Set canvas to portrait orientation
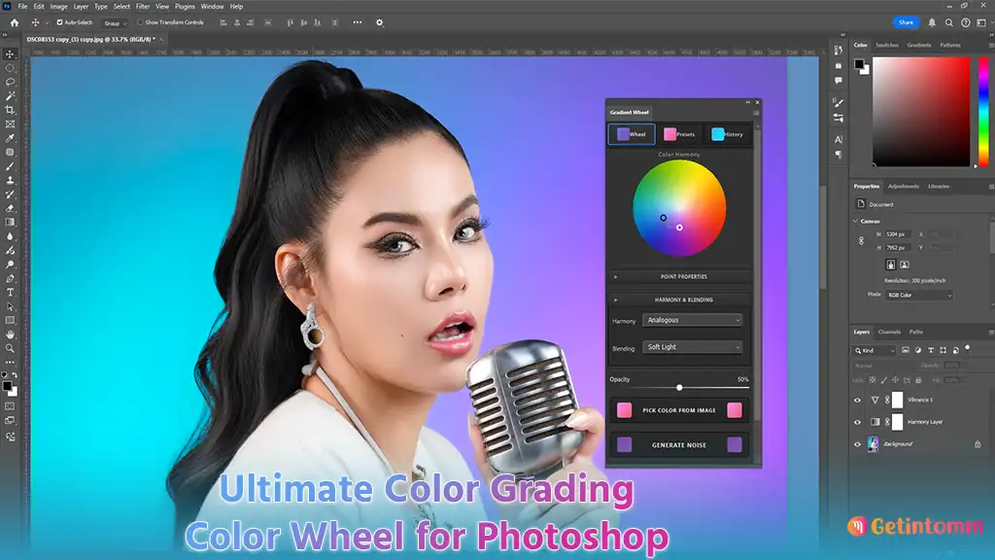Screen dimensions: 995x560 pyautogui.click(x=891, y=264)
